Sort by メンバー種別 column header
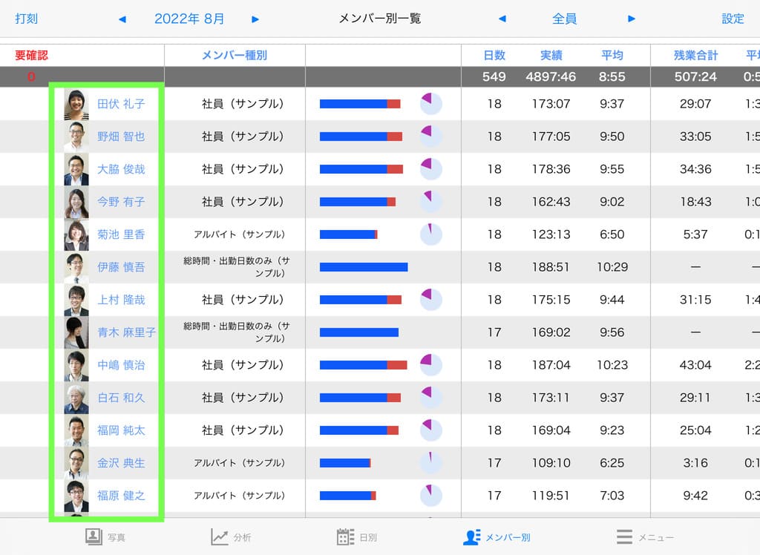 pyautogui.click(x=235, y=56)
